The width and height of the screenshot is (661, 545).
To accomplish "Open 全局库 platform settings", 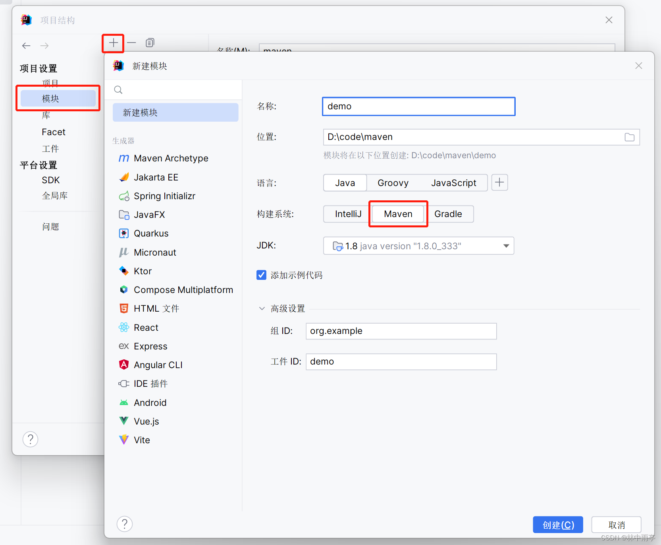I will [55, 196].
